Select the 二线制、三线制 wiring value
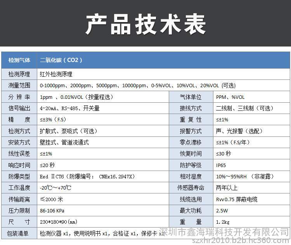The width and height of the screenshot is (291, 245). 244,109
